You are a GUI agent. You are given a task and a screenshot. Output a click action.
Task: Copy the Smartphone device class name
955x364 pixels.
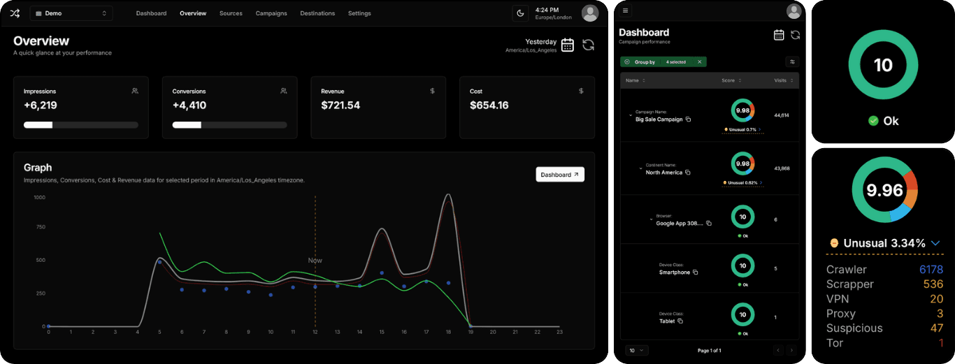(695, 272)
